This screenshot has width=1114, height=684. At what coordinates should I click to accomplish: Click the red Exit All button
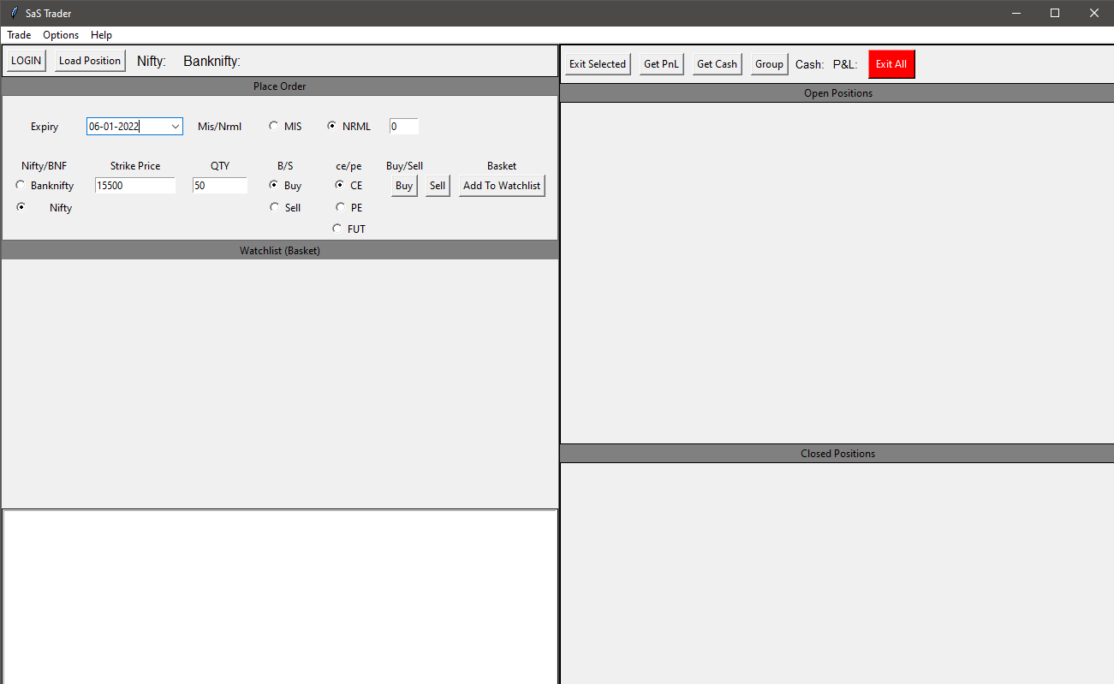click(891, 64)
